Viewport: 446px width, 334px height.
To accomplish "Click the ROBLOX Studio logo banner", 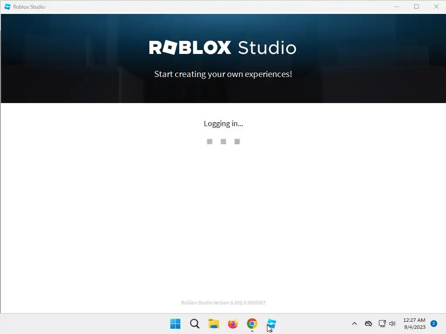I will click(x=223, y=47).
